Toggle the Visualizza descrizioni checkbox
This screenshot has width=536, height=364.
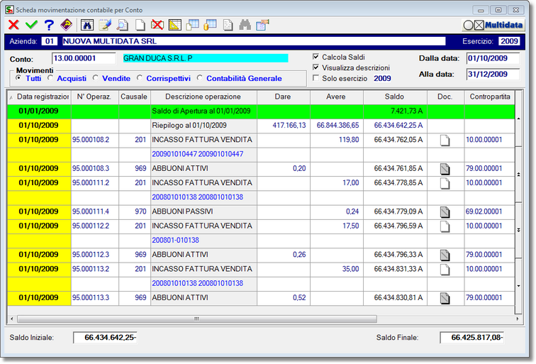point(316,67)
